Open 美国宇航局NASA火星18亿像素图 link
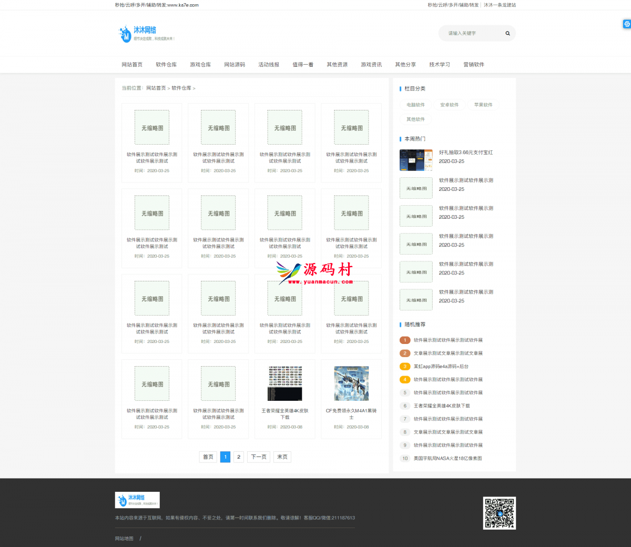Viewport: 631px width, 547px height. pyautogui.click(x=447, y=459)
